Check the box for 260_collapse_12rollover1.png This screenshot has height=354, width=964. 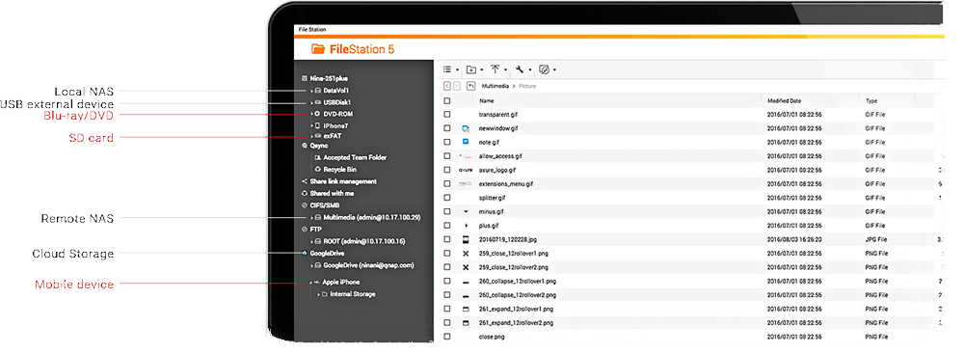click(x=447, y=282)
